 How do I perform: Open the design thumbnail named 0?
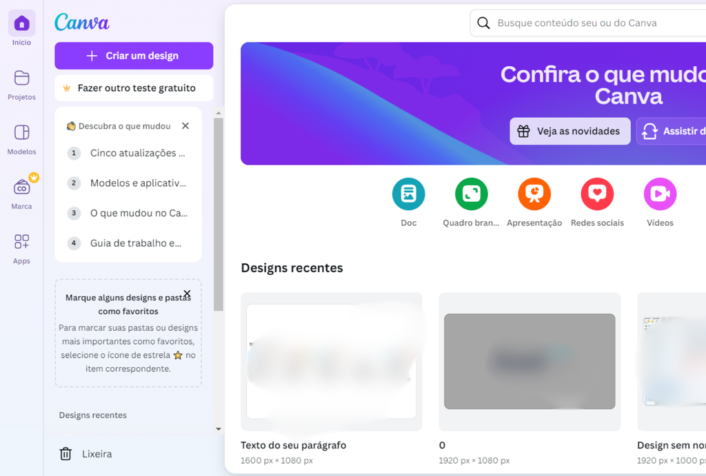529,362
